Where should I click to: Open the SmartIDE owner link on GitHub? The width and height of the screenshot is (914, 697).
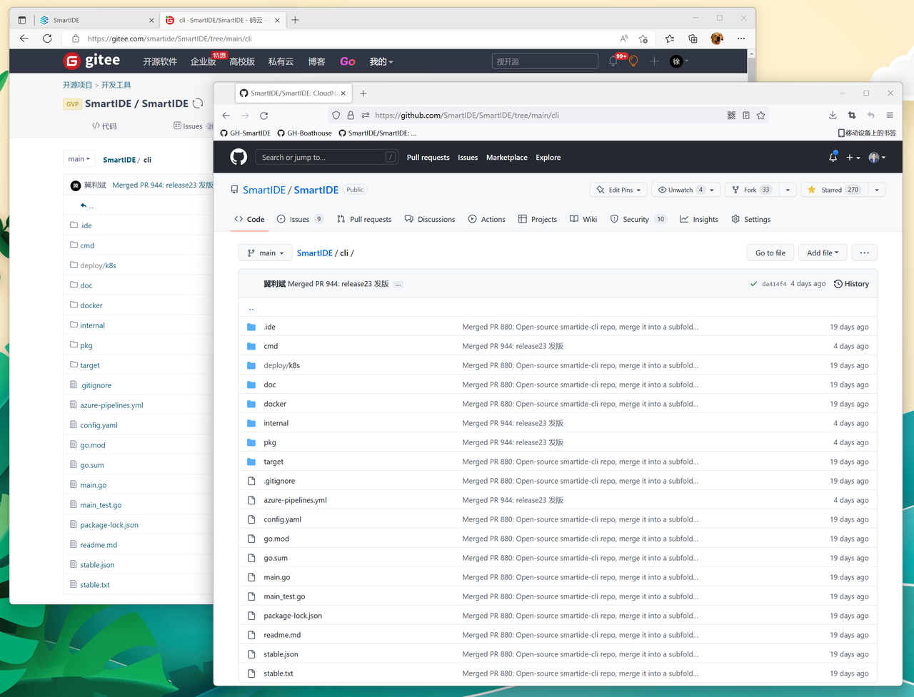coord(264,190)
